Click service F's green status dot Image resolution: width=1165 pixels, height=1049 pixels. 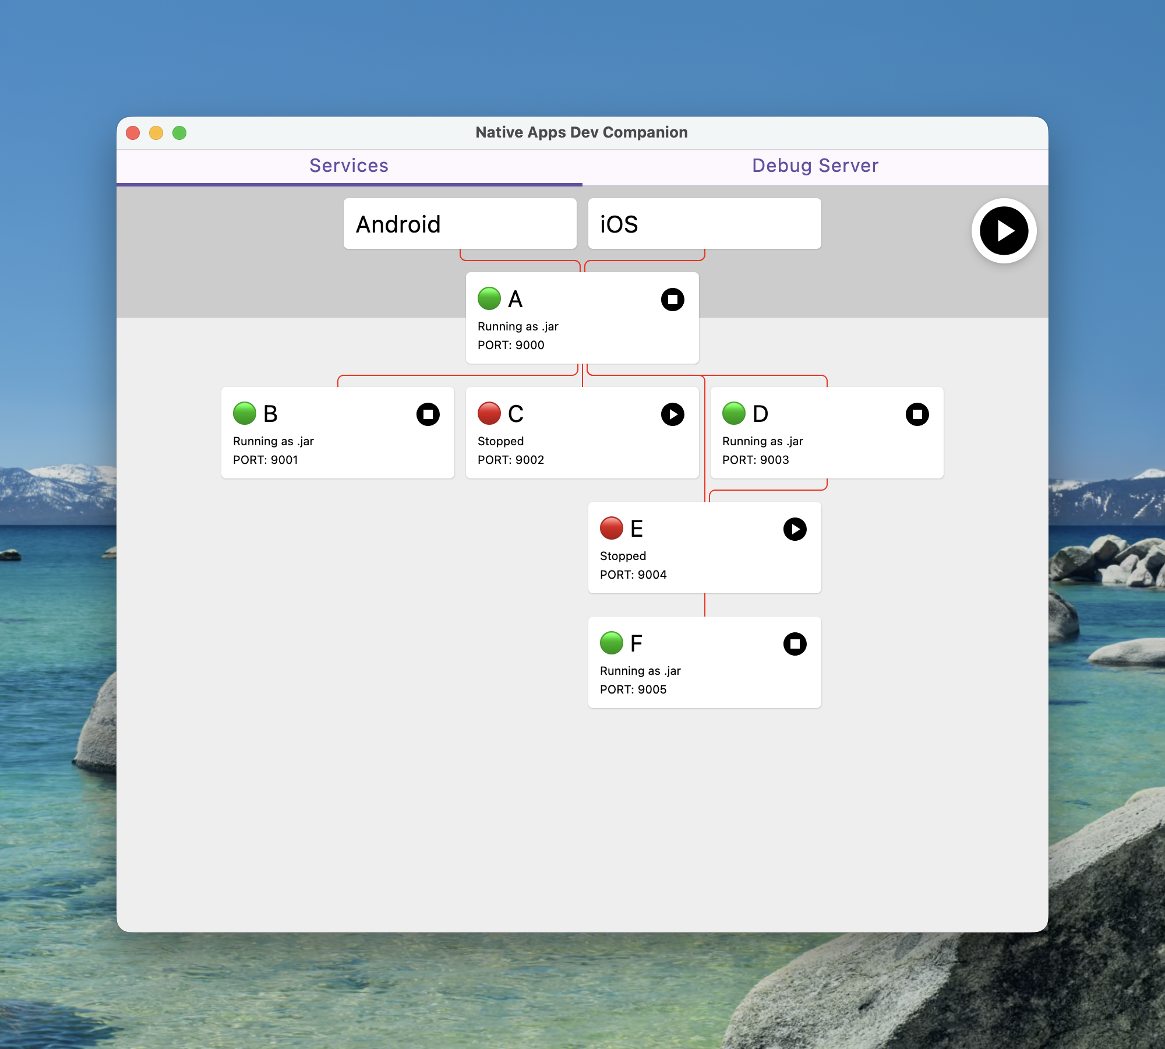(612, 643)
